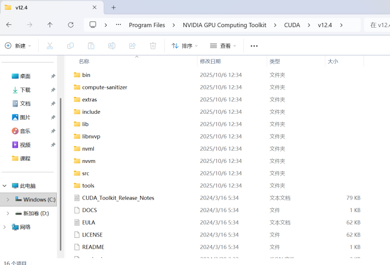Select the EULA text document icon
The height and width of the screenshot is (265, 390).
pyautogui.click(x=77, y=222)
